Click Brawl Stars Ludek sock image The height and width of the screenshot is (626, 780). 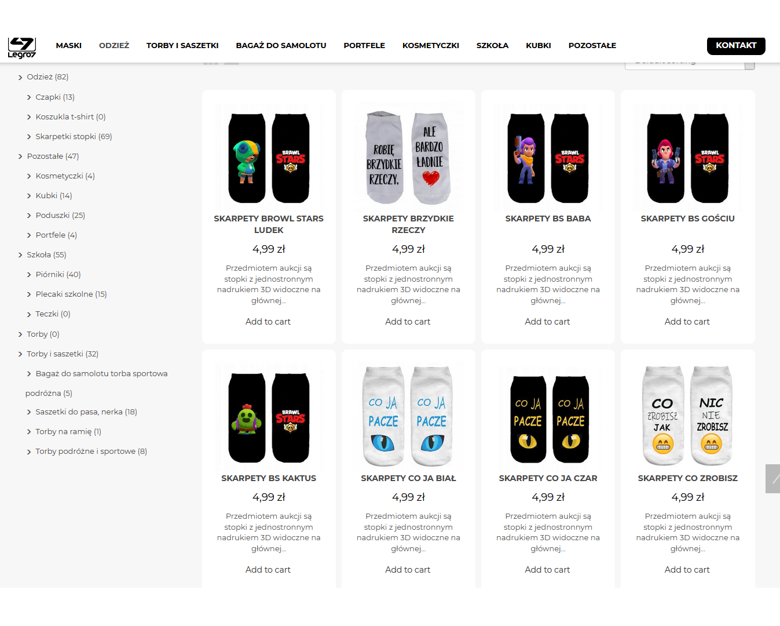[269, 157]
